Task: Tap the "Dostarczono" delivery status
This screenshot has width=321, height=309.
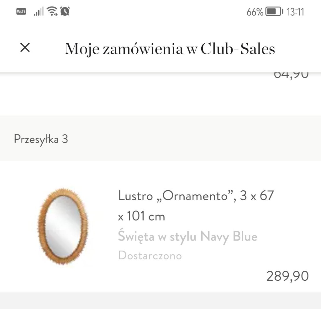Action: coord(150,255)
